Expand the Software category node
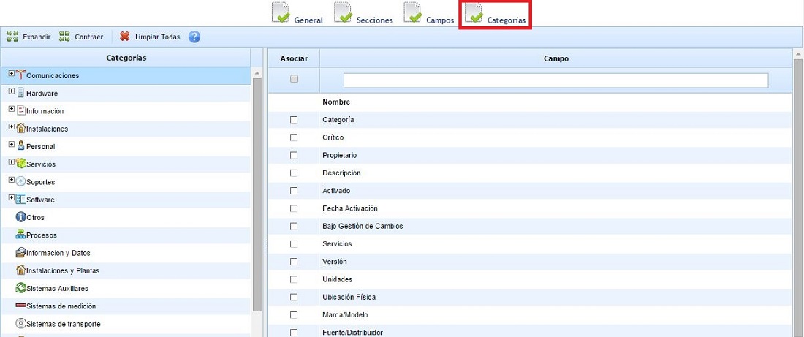This screenshot has width=804, height=337. pyautogui.click(x=12, y=198)
